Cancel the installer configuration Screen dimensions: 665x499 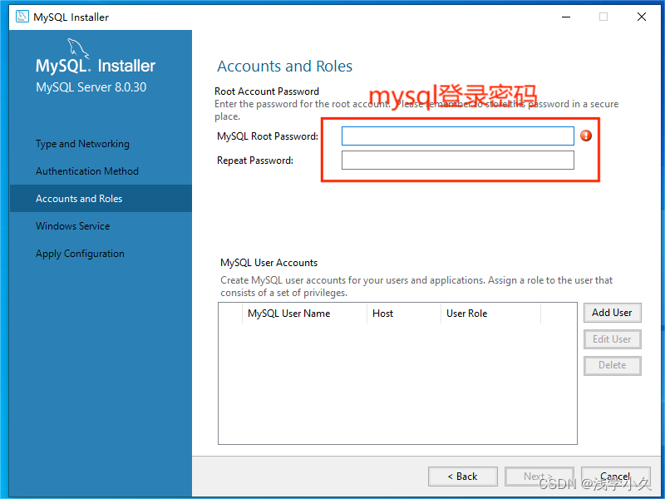(615, 477)
